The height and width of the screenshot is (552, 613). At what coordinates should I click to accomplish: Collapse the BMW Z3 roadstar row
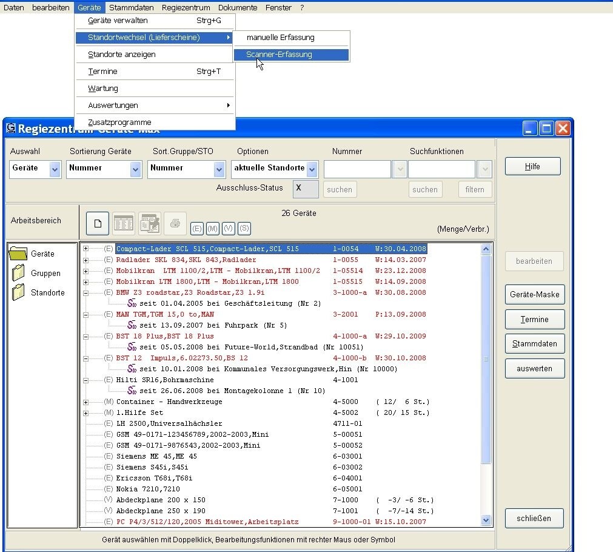point(85,293)
